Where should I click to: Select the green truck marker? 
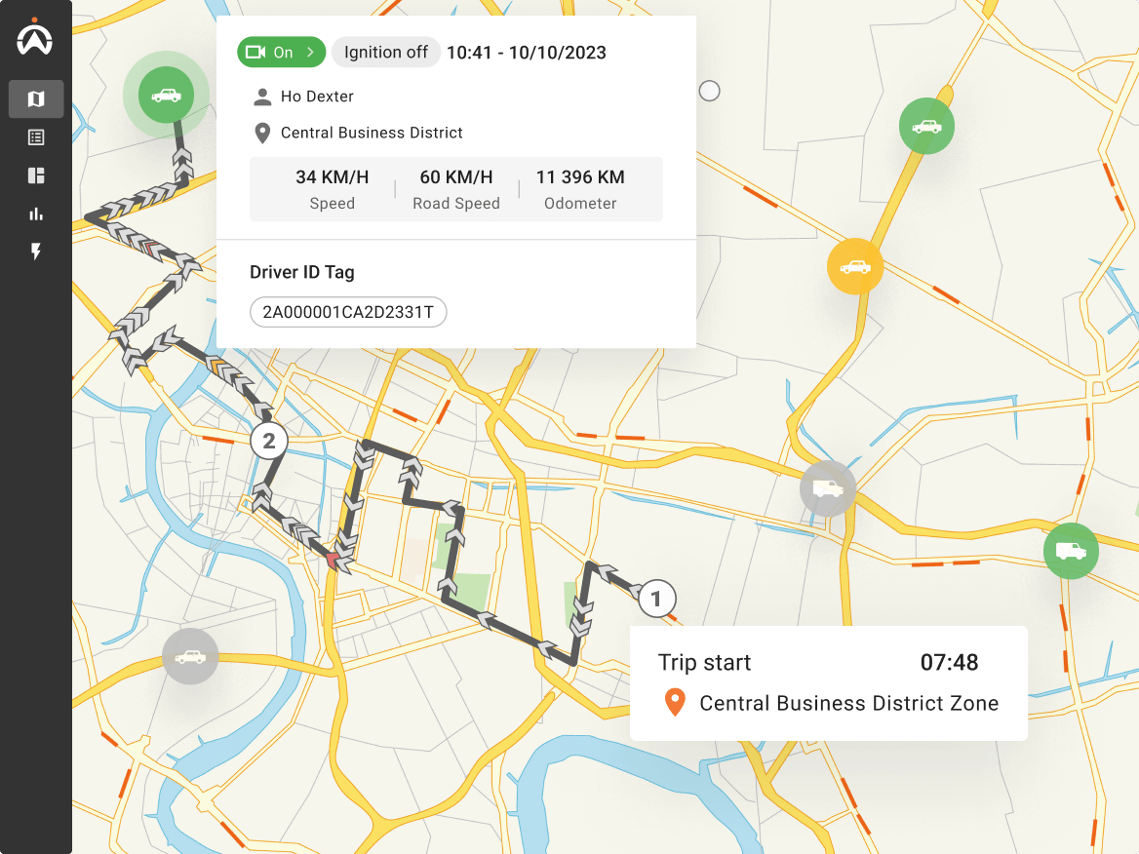point(1071,551)
